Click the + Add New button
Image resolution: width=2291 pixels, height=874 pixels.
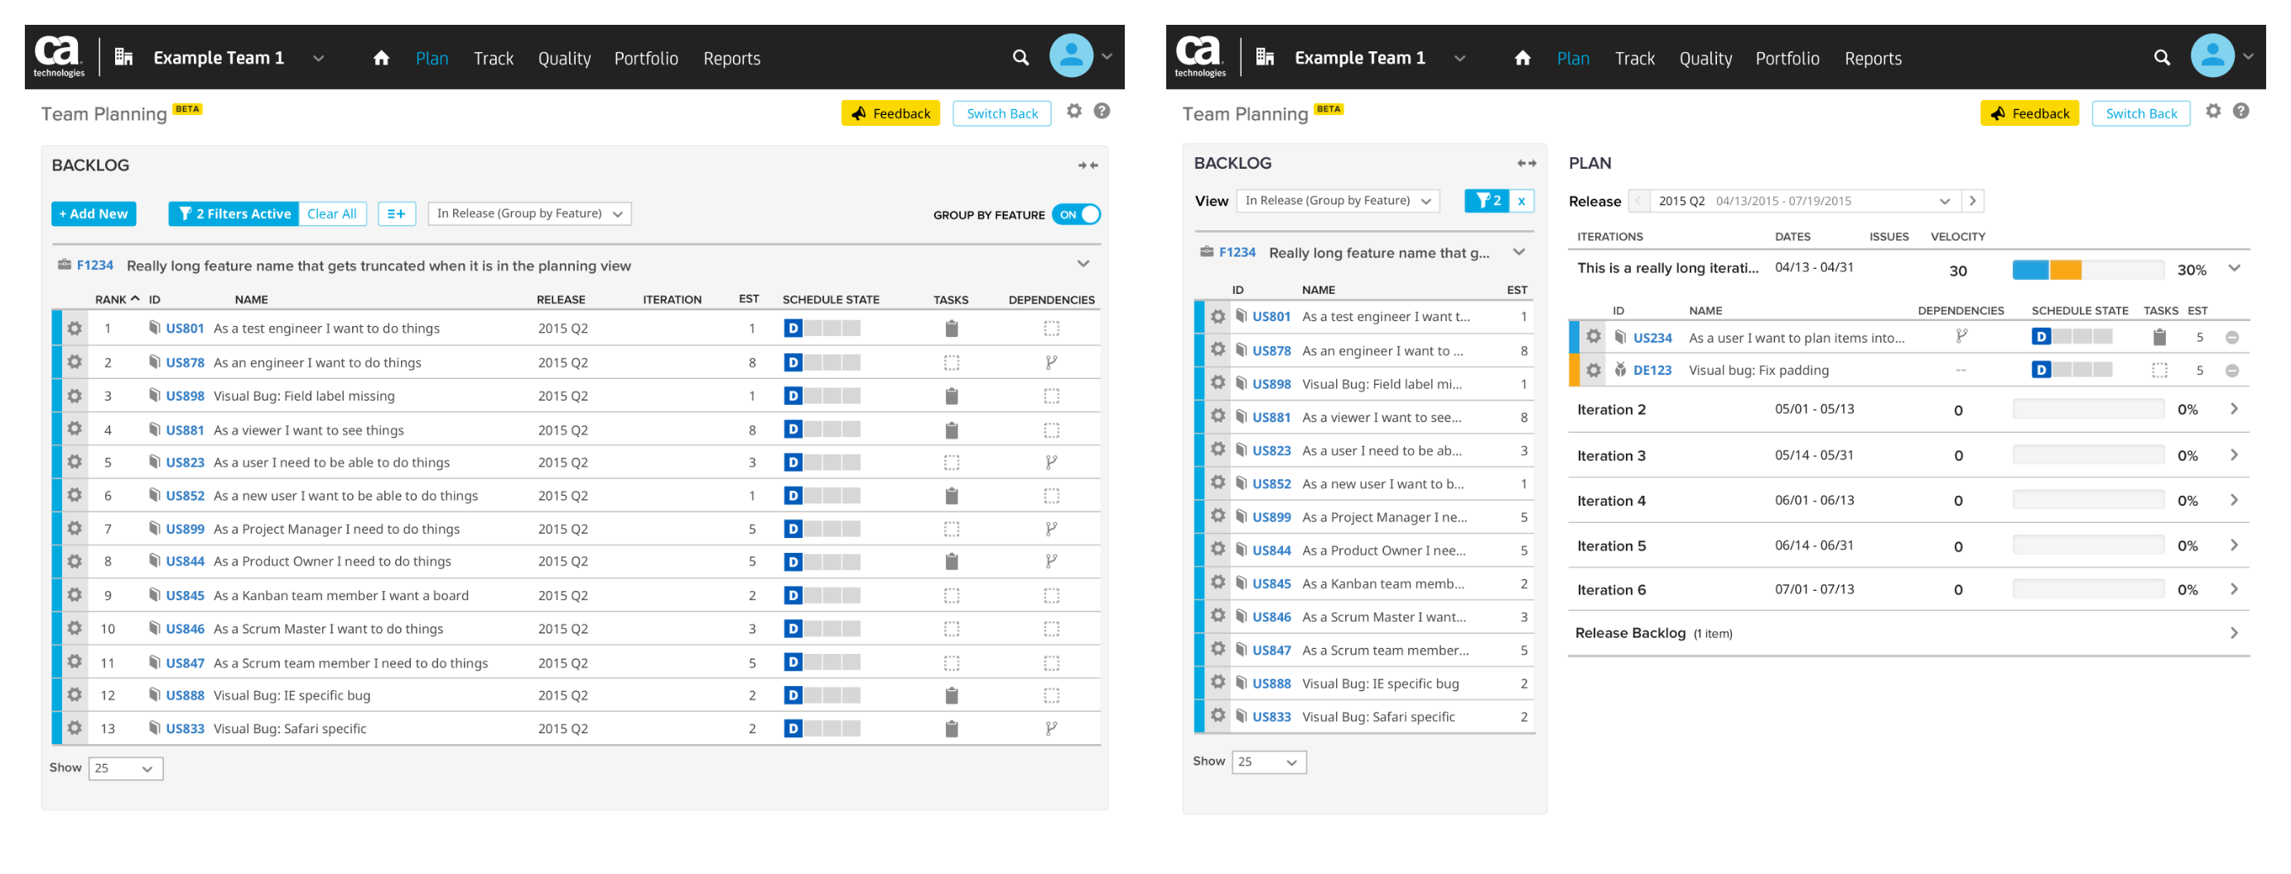[94, 214]
